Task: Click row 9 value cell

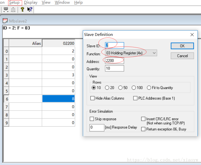Action: click(x=58, y=123)
